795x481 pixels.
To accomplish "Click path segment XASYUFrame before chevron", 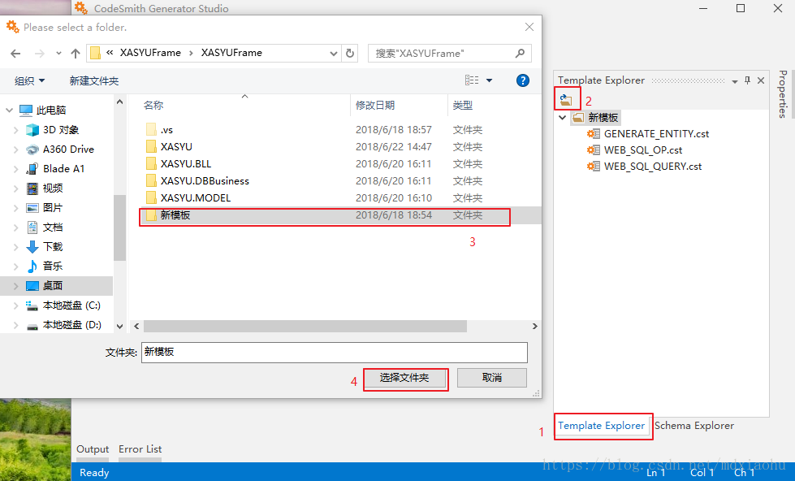I will (150, 53).
